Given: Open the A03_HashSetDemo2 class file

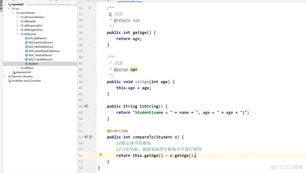Looking at the screenshot, I should click(41, 47).
